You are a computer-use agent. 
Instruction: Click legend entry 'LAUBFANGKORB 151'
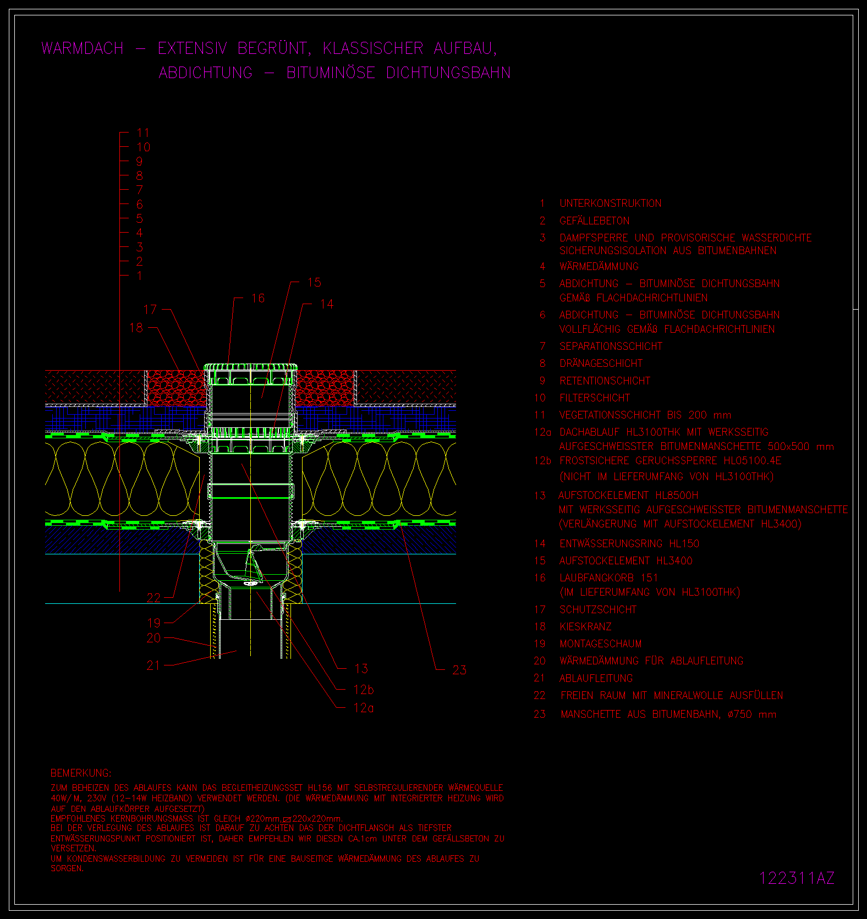[609, 577]
